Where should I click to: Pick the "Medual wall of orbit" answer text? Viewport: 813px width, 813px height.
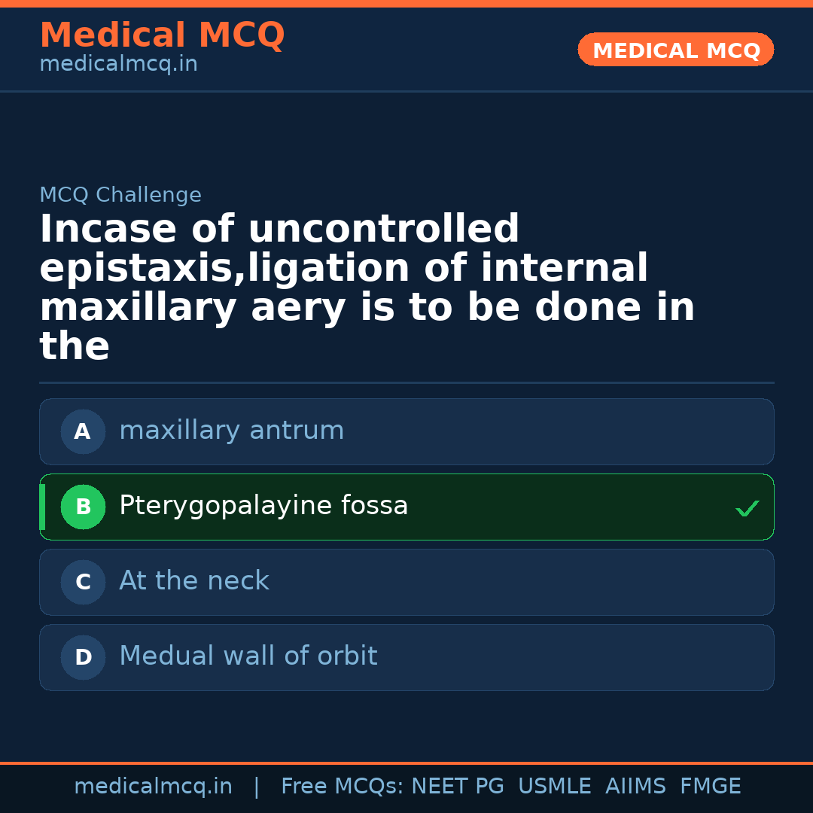tap(248, 656)
